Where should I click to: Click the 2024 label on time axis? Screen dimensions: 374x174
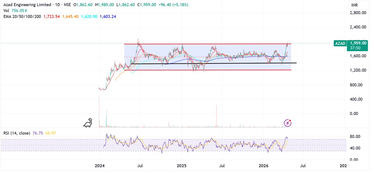(100, 165)
